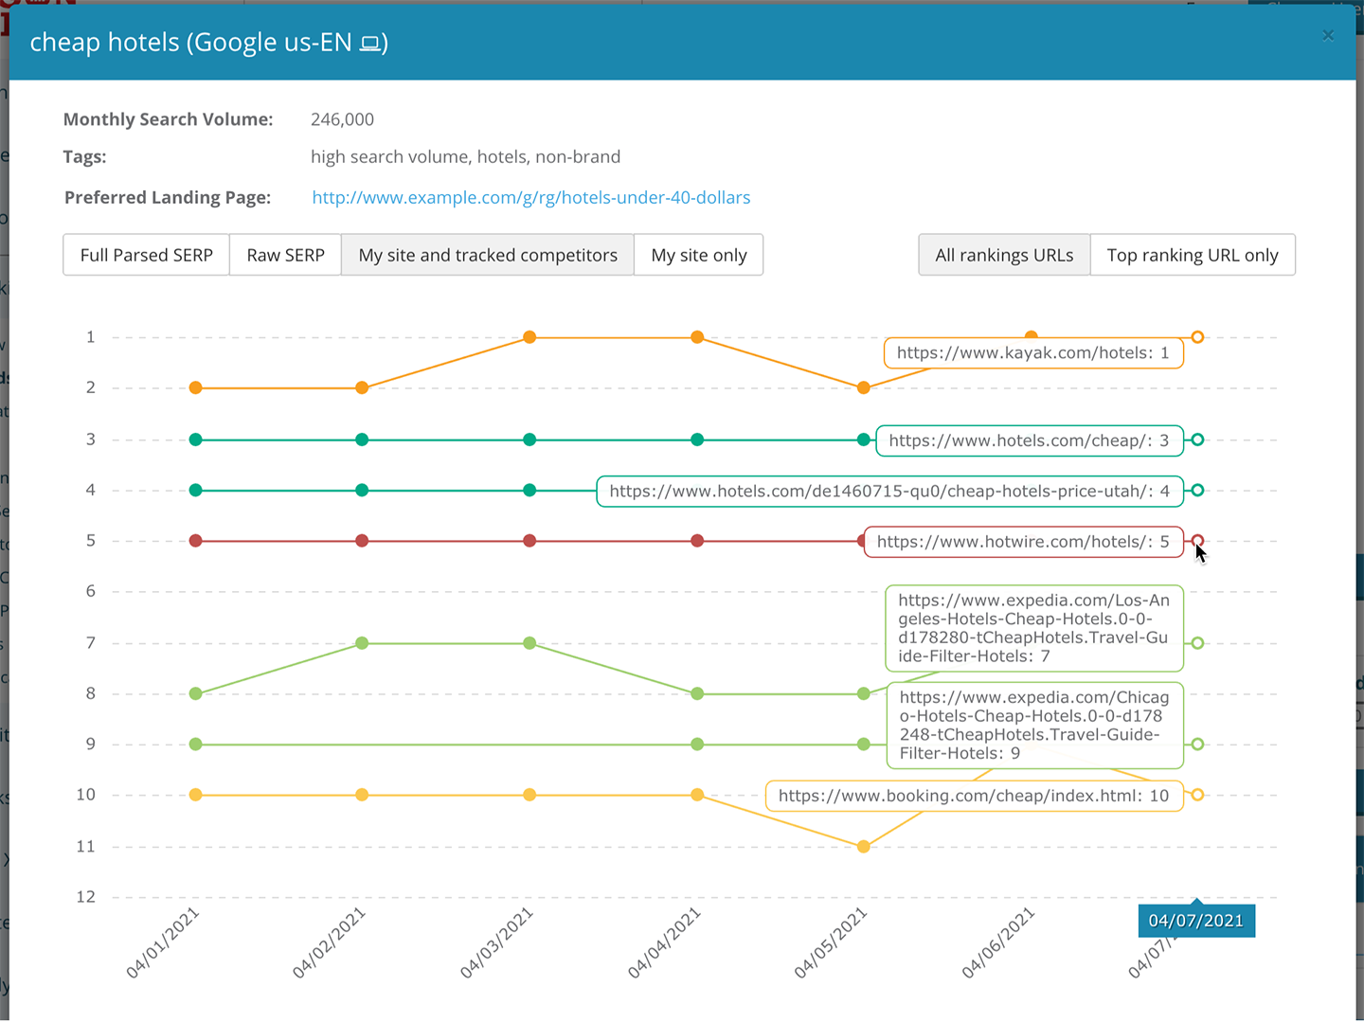Enable the My site only filter
Screen dimensions: 1364x1023
[x=698, y=255]
